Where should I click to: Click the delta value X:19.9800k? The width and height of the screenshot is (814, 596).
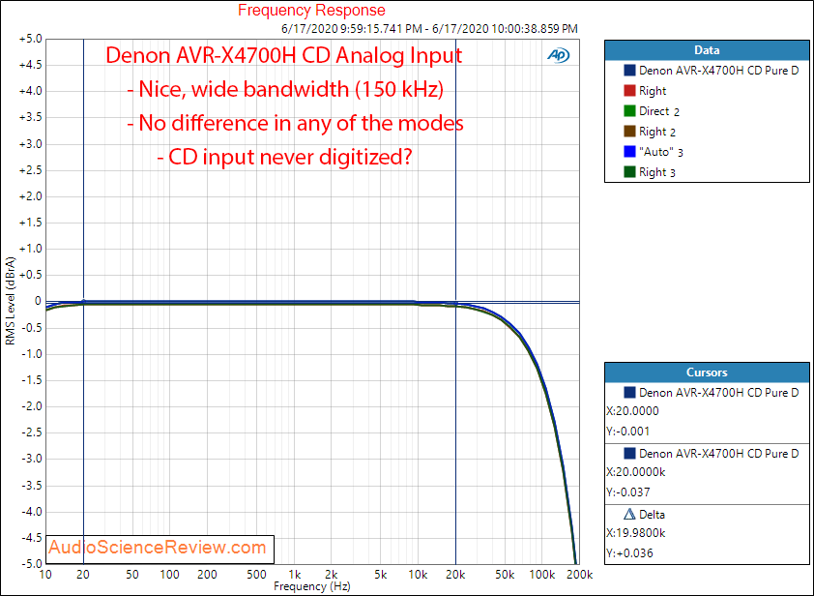[635, 533]
